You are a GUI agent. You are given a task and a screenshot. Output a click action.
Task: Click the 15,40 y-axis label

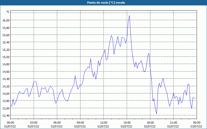[6, 42]
